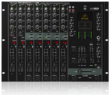110x95 pixels.
Task: Click the left main output fader
Action: [80, 60]
